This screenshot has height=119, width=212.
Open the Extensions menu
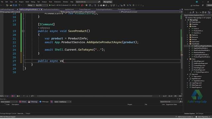57,2
